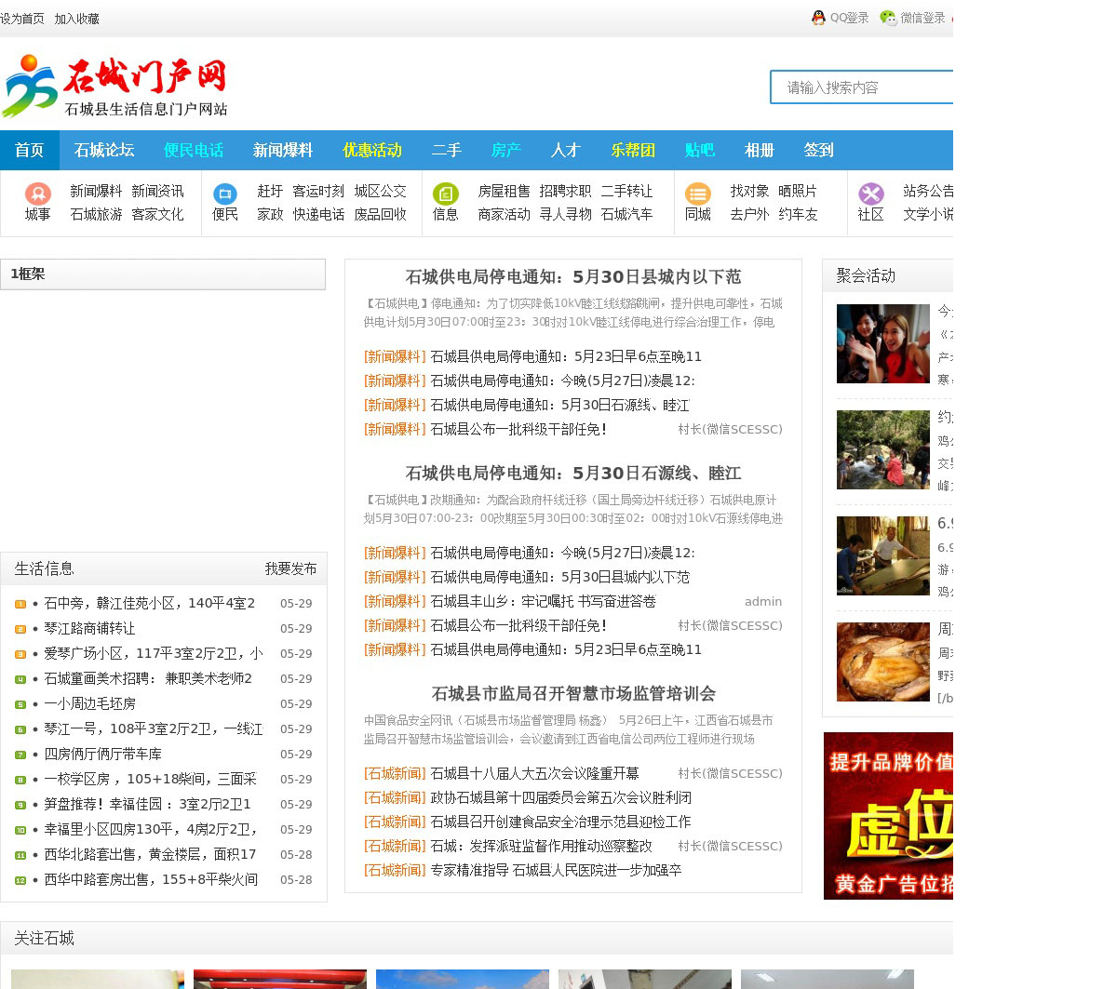Image resolution: width=1117 pixels, height=989 pixels.
Task: Open the 便民 category icon
Action: [x=225, y=194]
